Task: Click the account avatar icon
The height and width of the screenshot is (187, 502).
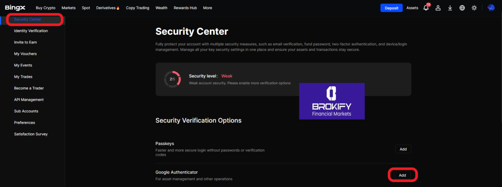Action: 491,8
